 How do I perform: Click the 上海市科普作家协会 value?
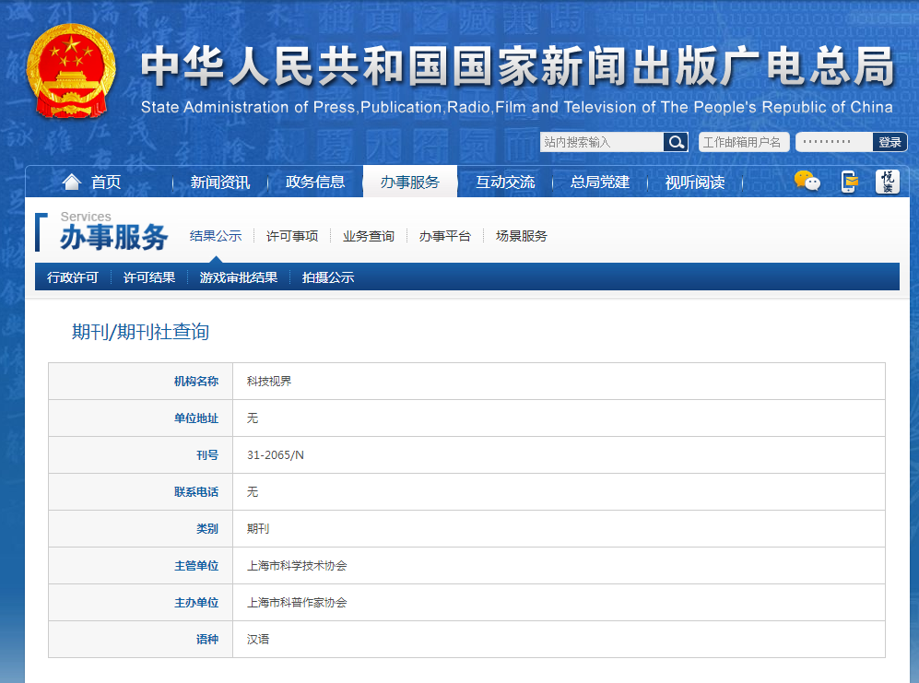point(297,603)
